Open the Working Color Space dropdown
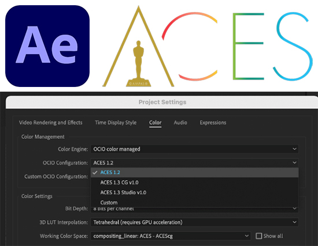The image size is (318, 246). [171, 236]
